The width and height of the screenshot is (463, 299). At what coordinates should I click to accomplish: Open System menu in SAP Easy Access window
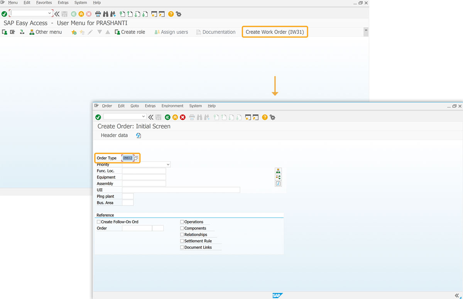pyautogui.click(x=81, y=3)
